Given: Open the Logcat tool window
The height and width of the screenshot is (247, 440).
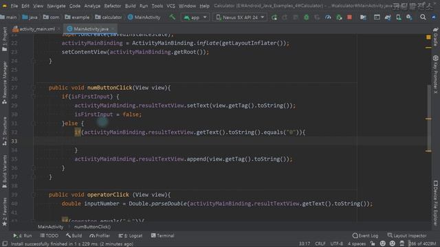Looking at the screenshot, I should click(130, 236).
